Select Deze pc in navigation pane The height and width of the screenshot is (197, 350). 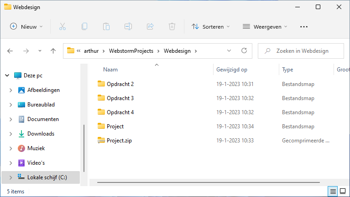point(33,76)
